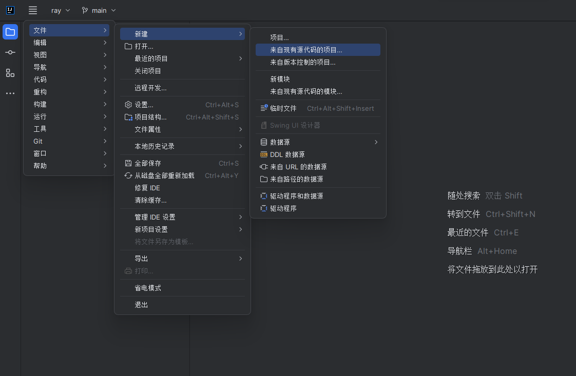Select the 新建 menu entry
This screenshot has width=576, height=376.
click(x=183, y=34)
